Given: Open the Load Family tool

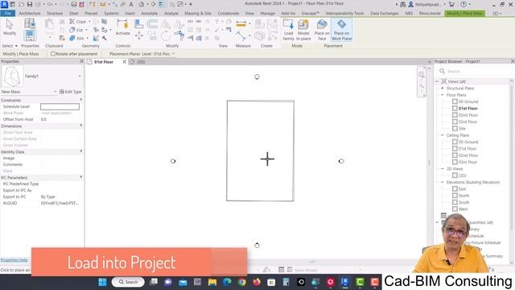Looking at the screenshot, I should pyautogui.click(x=288, y=30).
